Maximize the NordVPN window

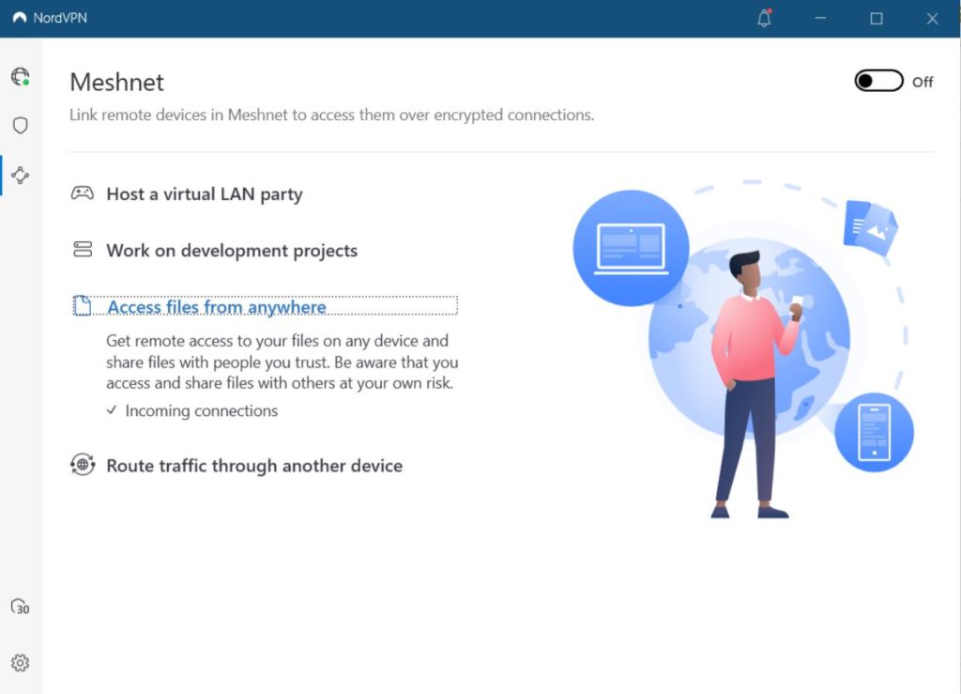pyautogui.click(x=876, y=19)
